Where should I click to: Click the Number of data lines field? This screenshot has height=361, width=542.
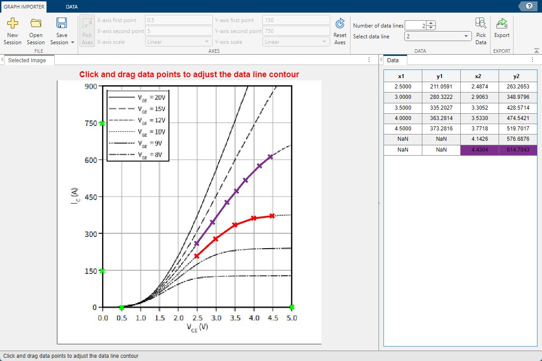[416, 26]
